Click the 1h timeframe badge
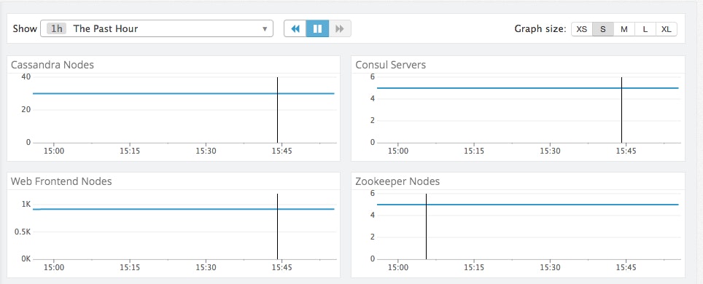 [57, 28]
